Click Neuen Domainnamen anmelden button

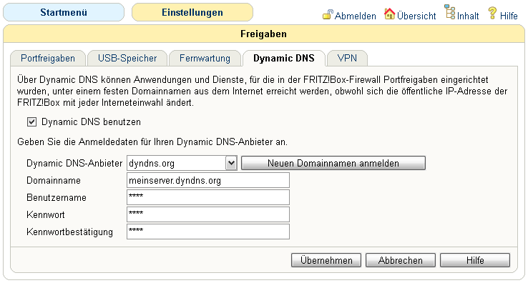click(x=333, y=163)
